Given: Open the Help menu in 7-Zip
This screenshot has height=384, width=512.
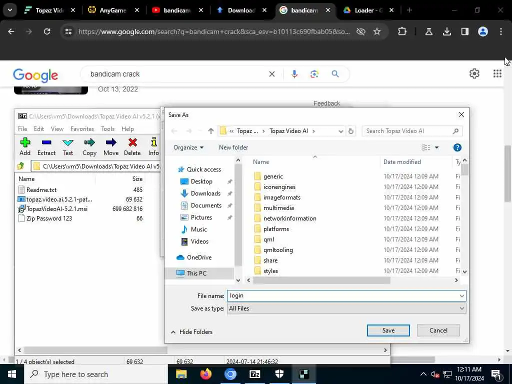Looking at the screenshot, I should (127, 129).
